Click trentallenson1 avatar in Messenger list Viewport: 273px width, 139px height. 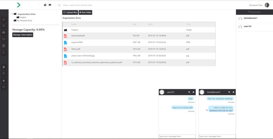click(240, 19)
